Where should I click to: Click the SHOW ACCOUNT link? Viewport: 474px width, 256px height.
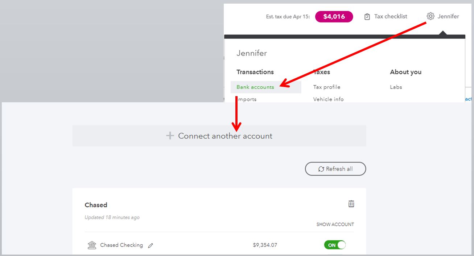tap(335, 224)
